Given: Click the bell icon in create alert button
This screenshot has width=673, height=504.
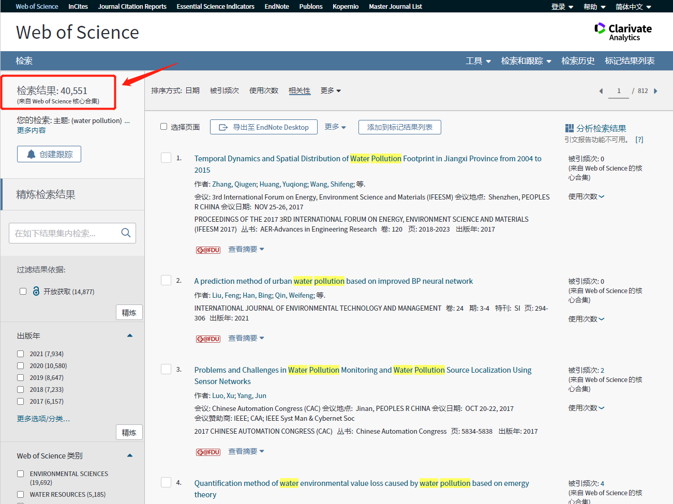Looking at the screenshot, I should coord(31,154).
